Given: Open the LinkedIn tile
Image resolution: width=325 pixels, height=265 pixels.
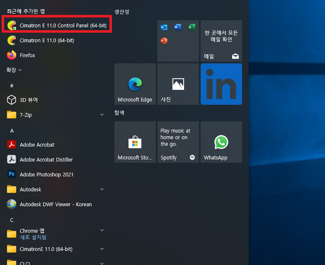Looking at the screenshot, I should click(x=221, y=84).
